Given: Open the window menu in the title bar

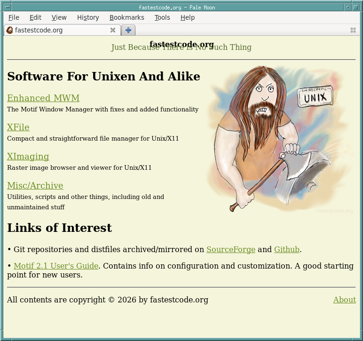Looking at the screenshot, I should pos(7,7).
